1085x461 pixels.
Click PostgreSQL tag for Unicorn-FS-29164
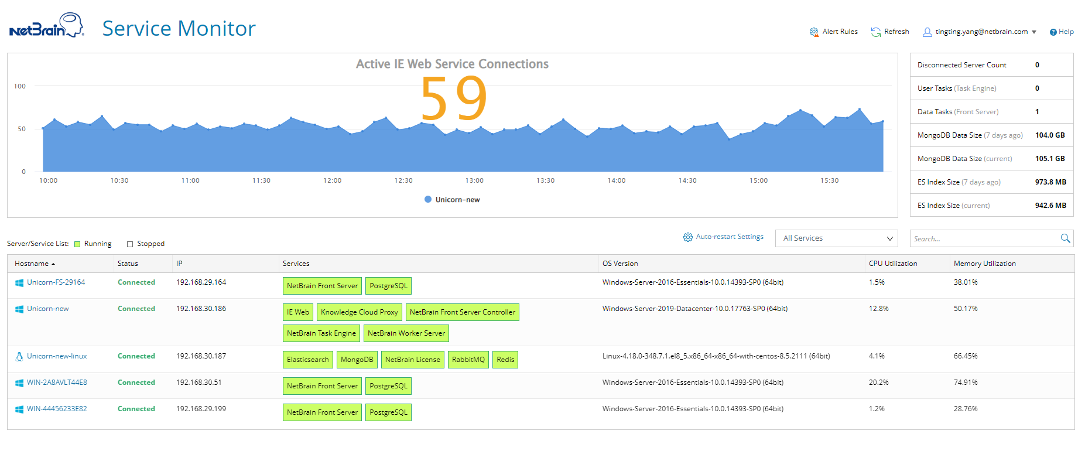(389, 286)
